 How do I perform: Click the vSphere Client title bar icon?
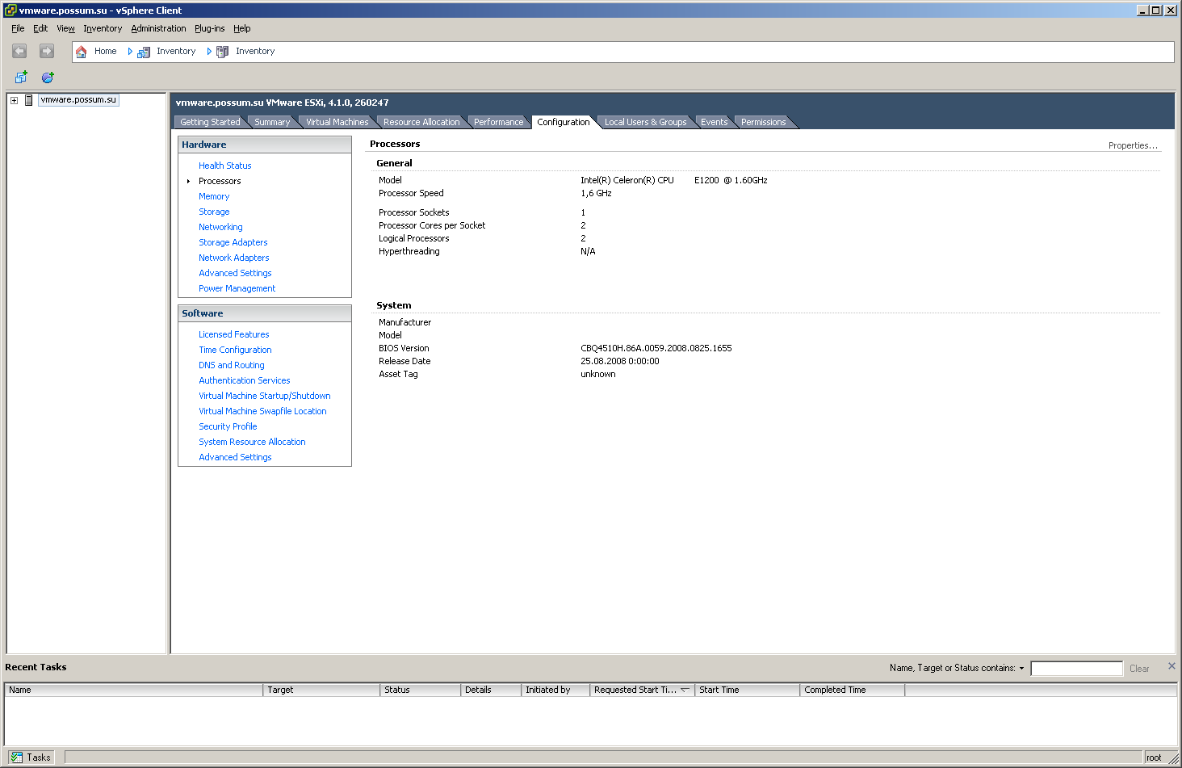click(10, 10)
